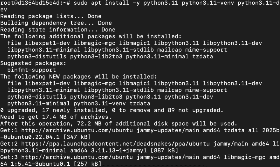Click 'Building dependency tree... Done' line
280x167 pixels.
coord(56,23)
